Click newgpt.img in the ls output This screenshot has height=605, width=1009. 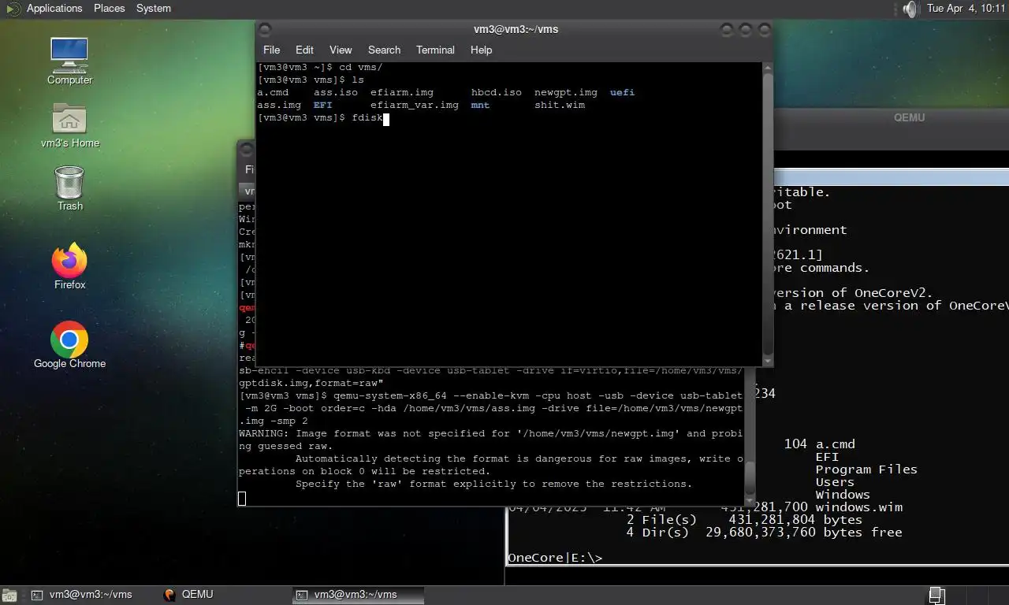[x=565, y=92]
